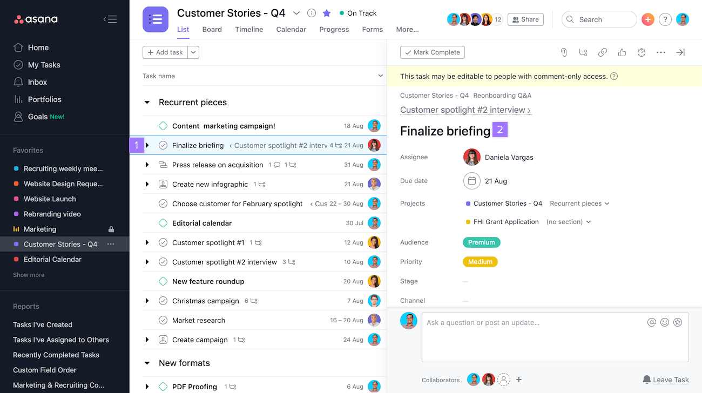Check off the Market research task circle
702x393 pixels.
(x=163, y=320)
